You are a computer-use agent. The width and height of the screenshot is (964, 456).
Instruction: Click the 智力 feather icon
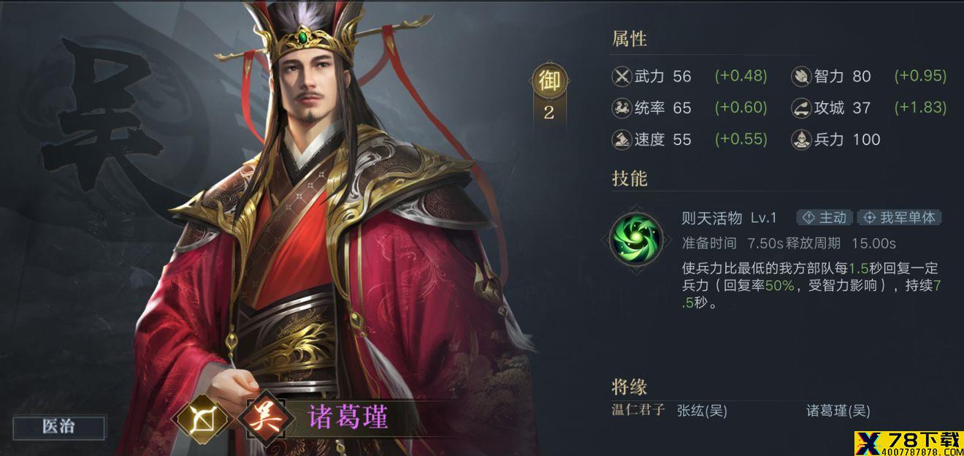(801, 76)
